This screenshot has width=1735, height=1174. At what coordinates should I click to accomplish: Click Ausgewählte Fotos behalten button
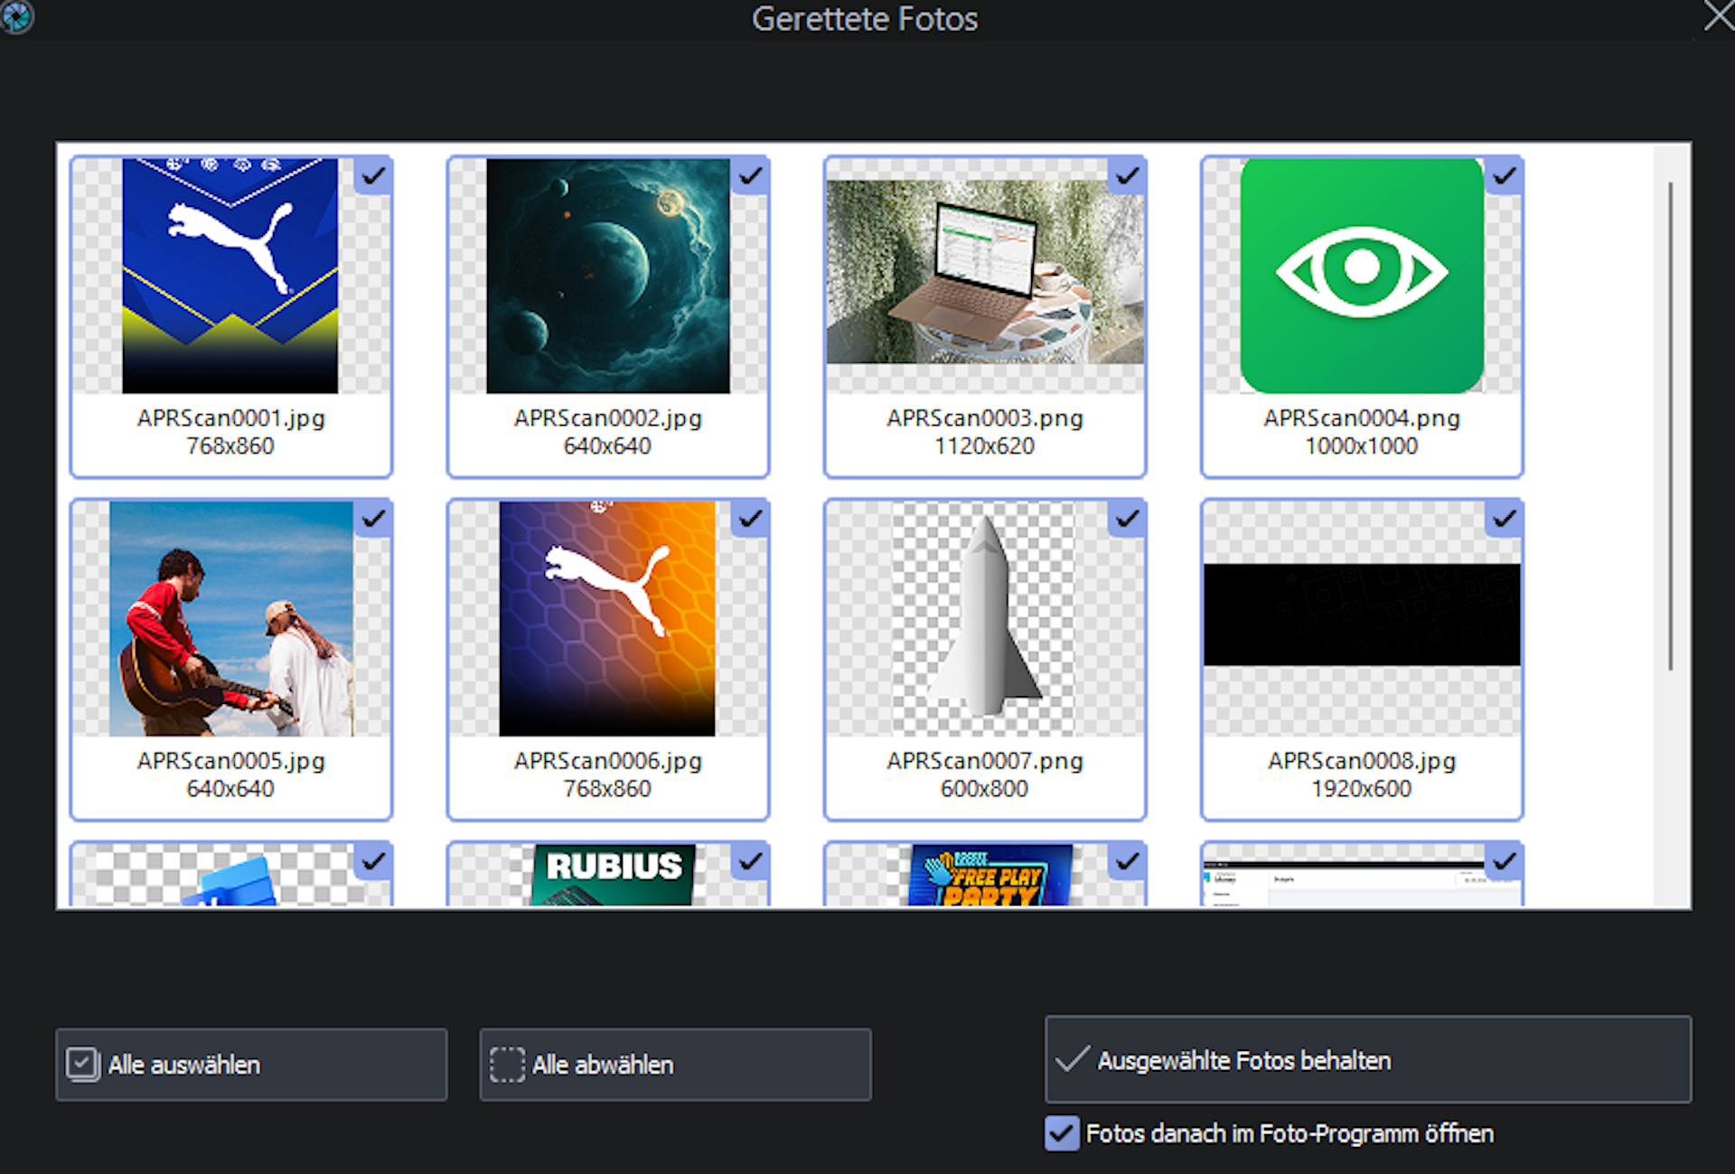[1367, 1059]
